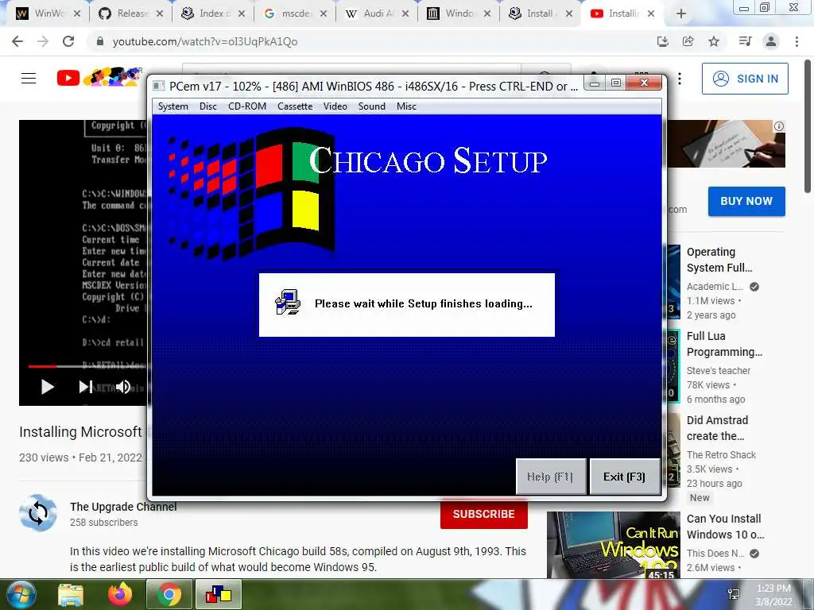Open the Video menu in PCem
The width and height of the screenshot is (814, 610).
pyautogui.click(x=335, y=106)
